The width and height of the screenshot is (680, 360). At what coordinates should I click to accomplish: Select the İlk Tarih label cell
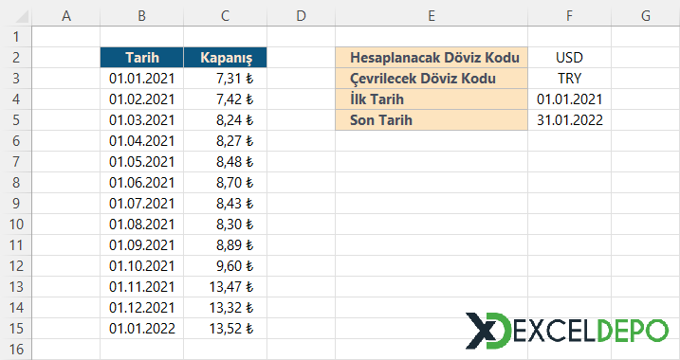click(x=432, y=99)
